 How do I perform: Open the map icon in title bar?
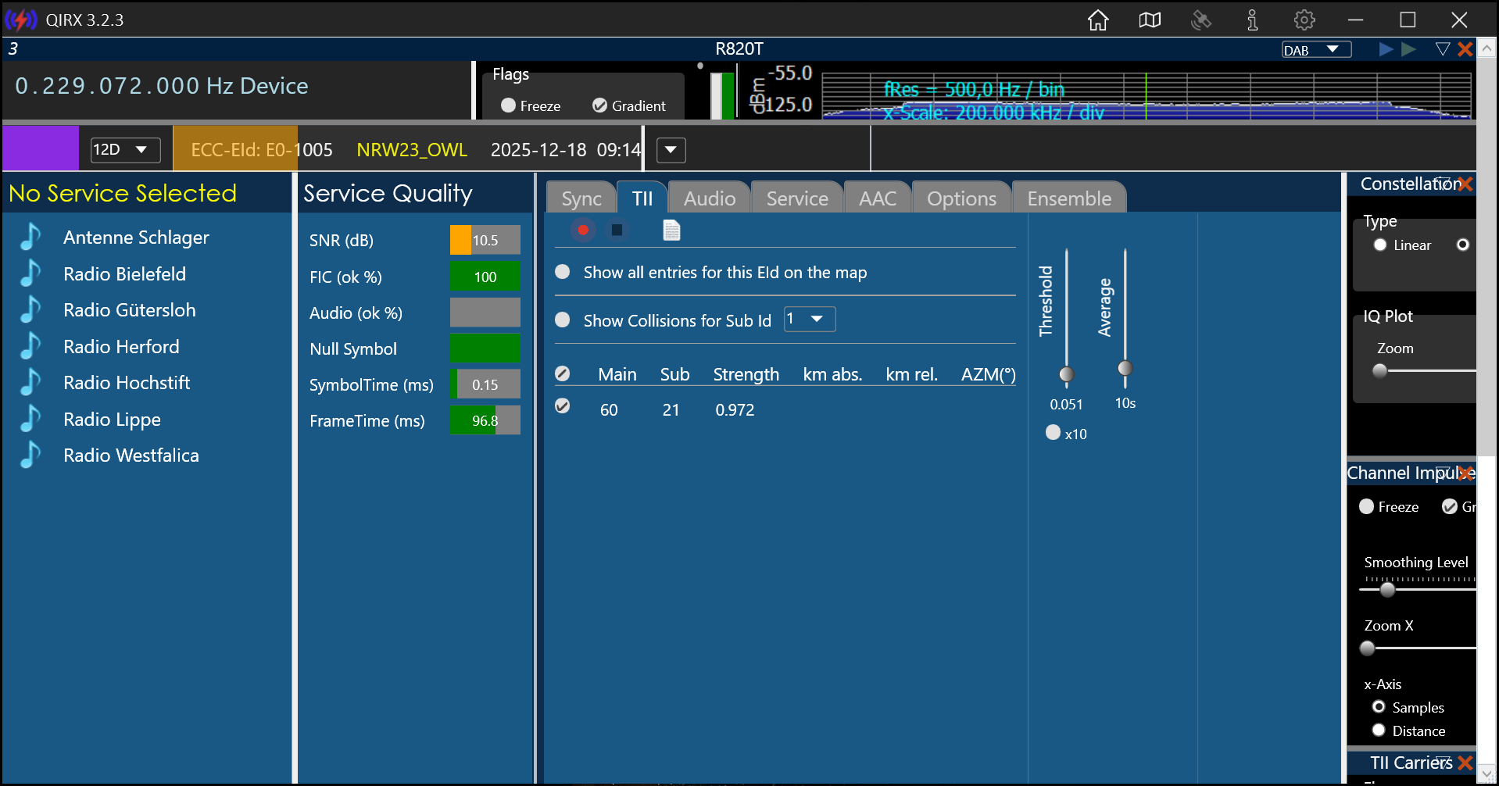point(1150,20)
